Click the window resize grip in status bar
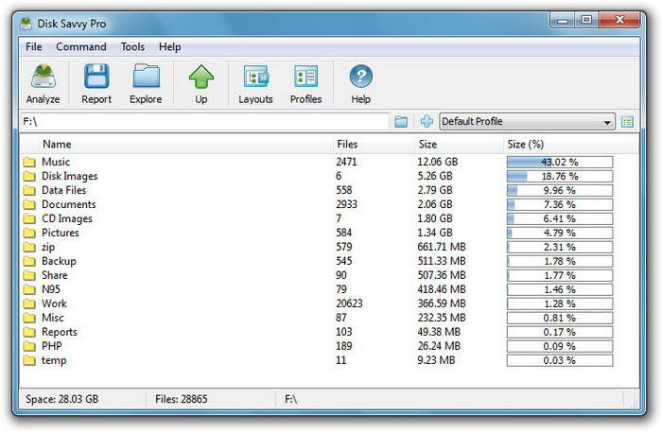Viewport: 662px width, 433px height. 634,404
